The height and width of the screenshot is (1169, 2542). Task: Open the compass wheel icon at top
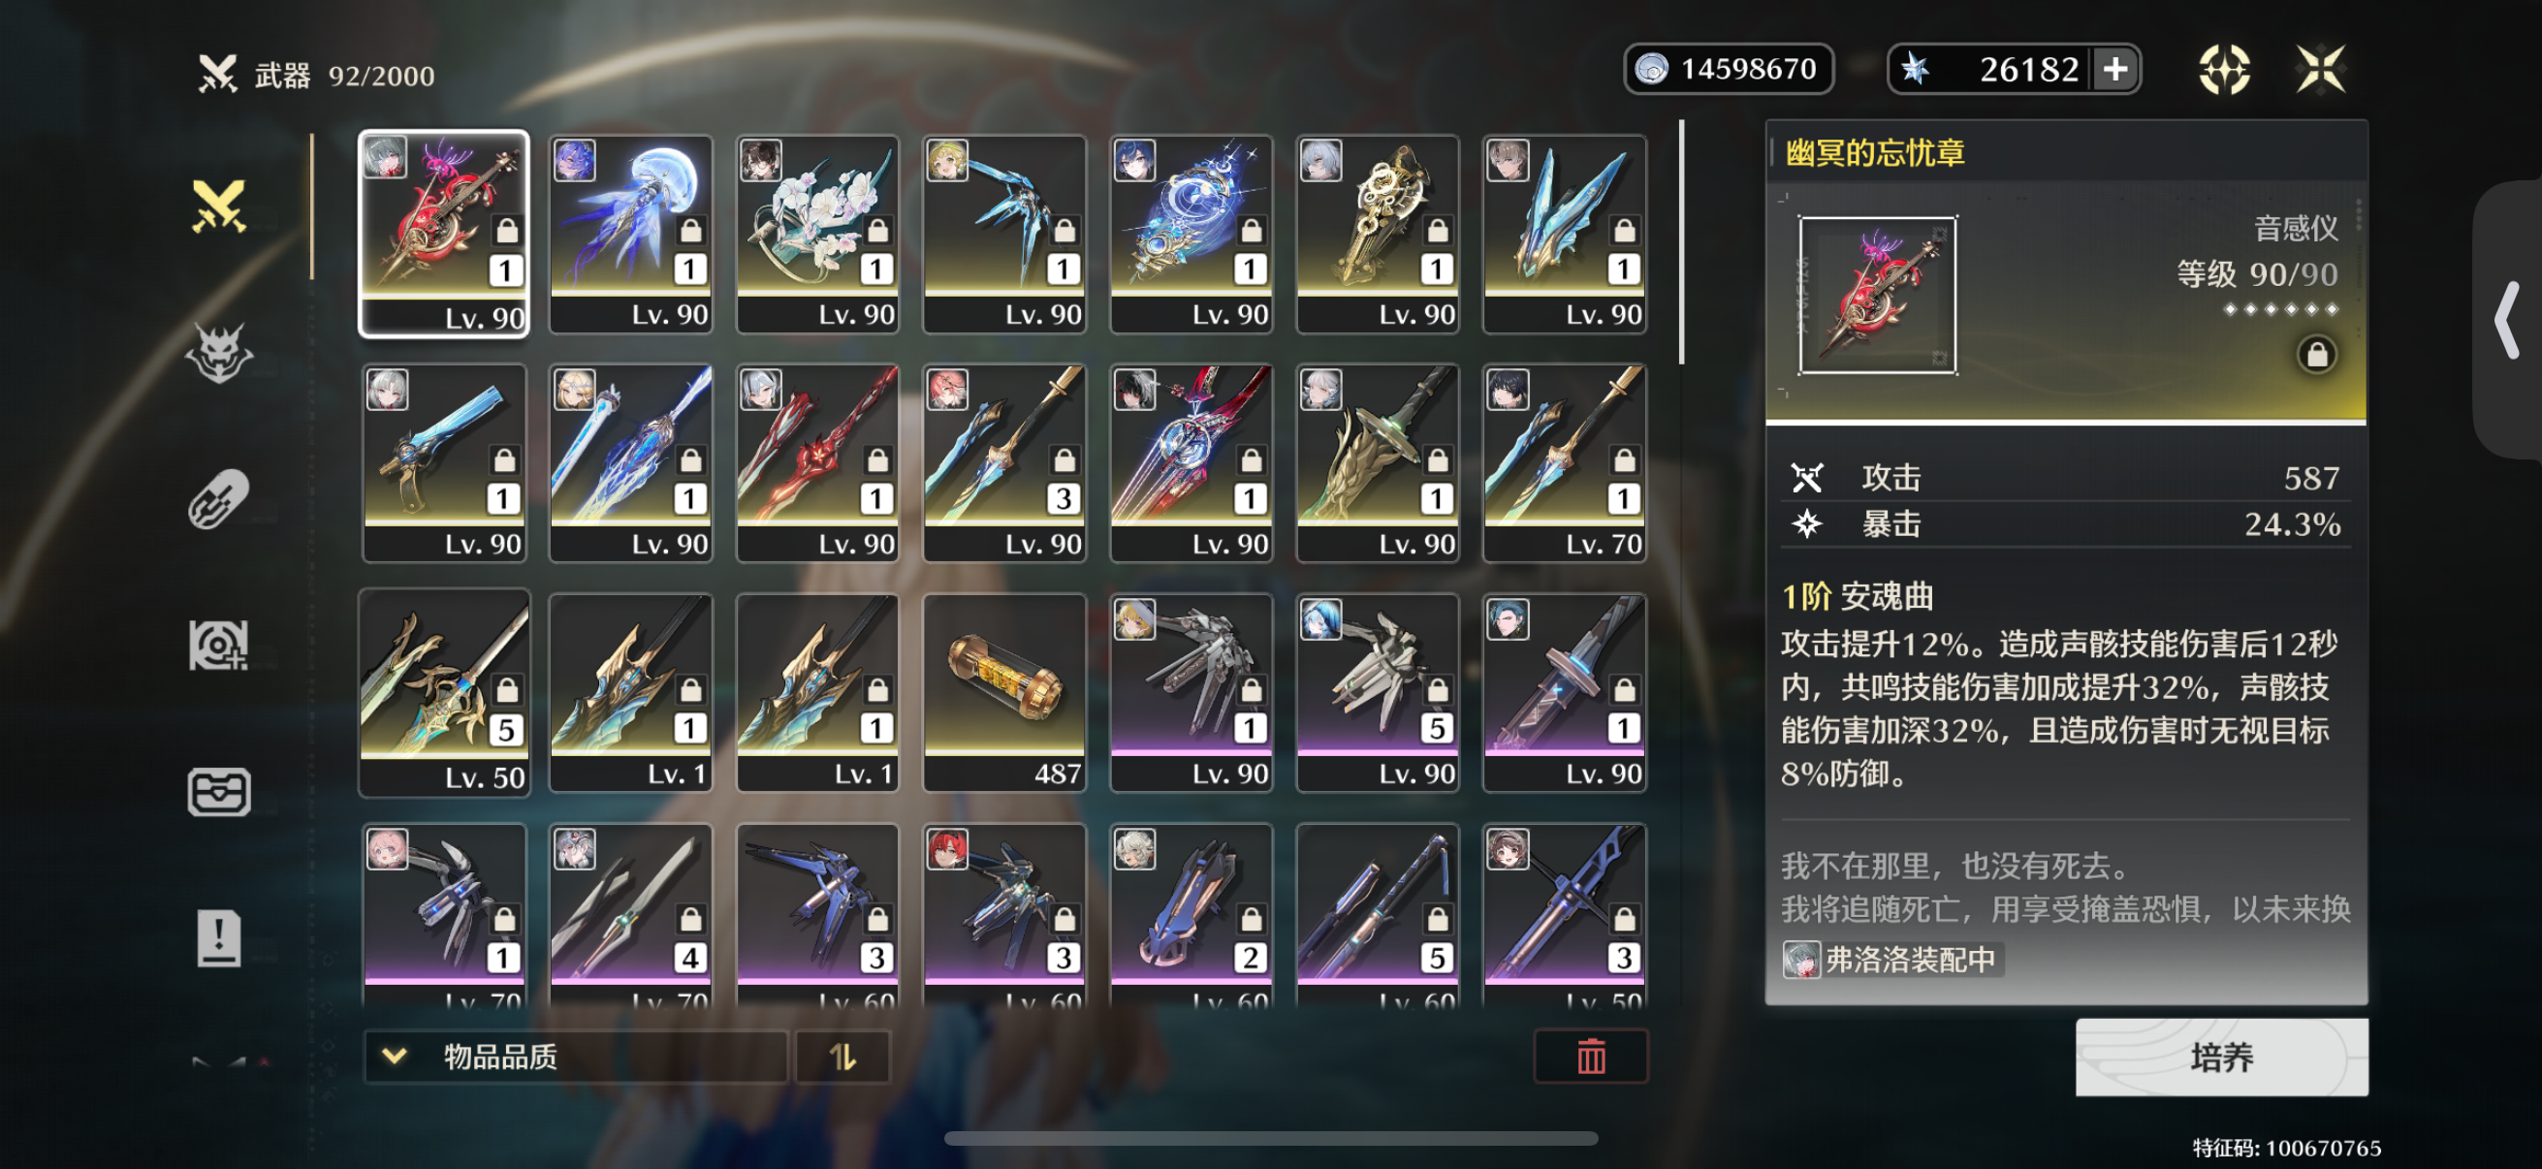[2223, 69]
